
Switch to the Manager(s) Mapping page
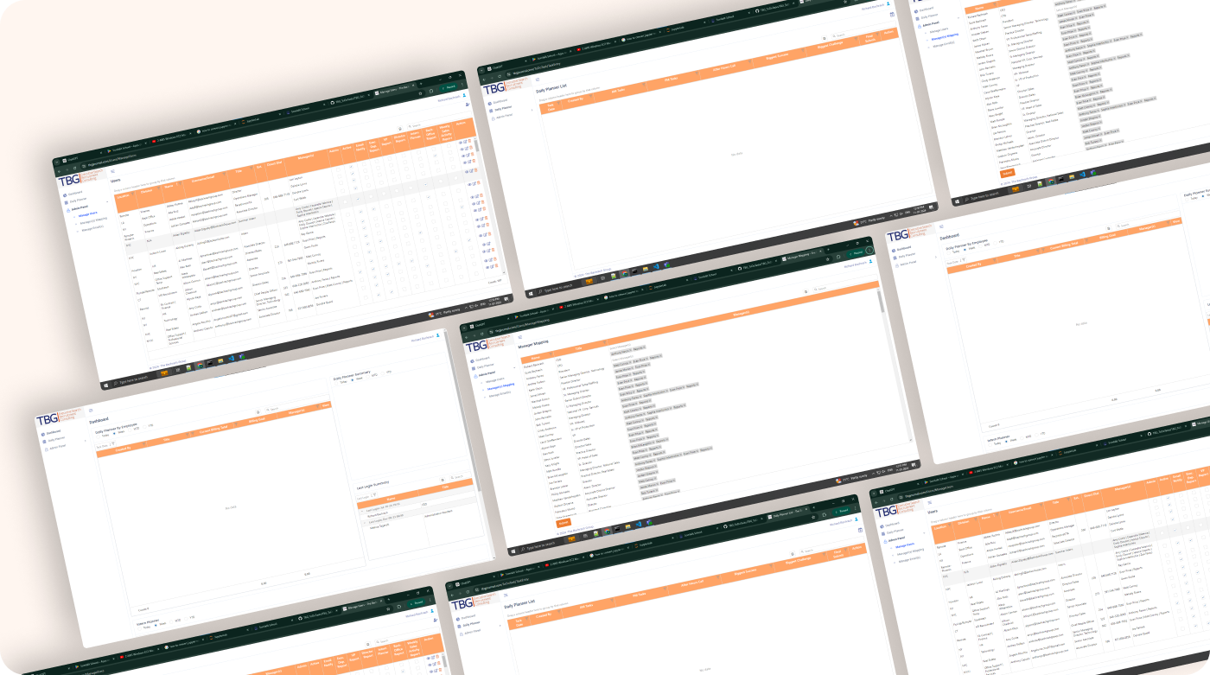click(500, 385)
